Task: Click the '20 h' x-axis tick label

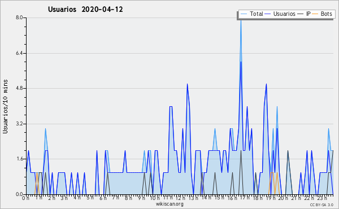Action: 283,198
